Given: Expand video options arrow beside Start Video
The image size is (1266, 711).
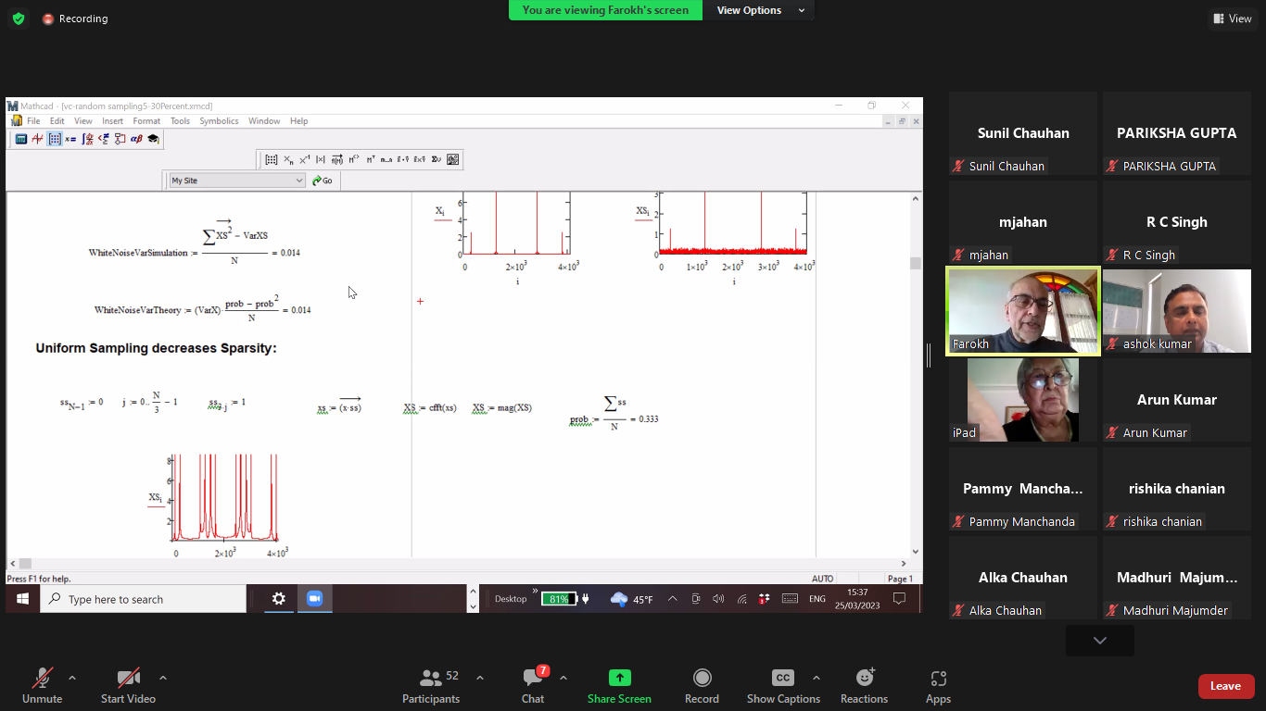Looking at the screenshot, I should coord(163,678).
